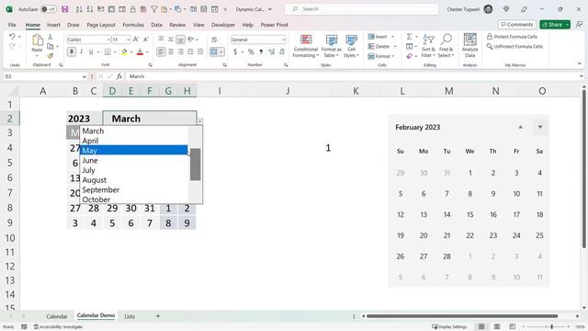Toggle Wrap Text

(214, 40)
